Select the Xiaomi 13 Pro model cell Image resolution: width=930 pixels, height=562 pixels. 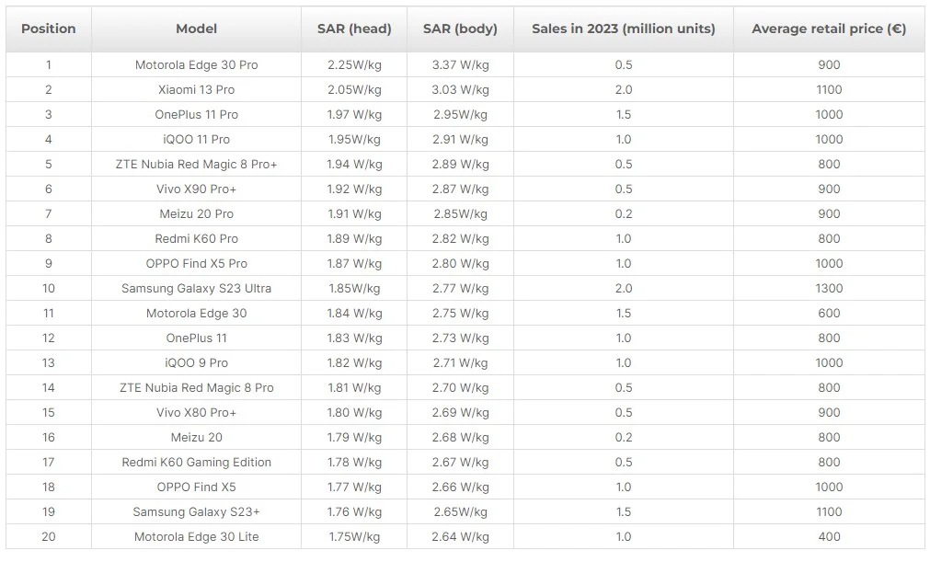click(196, 90)
